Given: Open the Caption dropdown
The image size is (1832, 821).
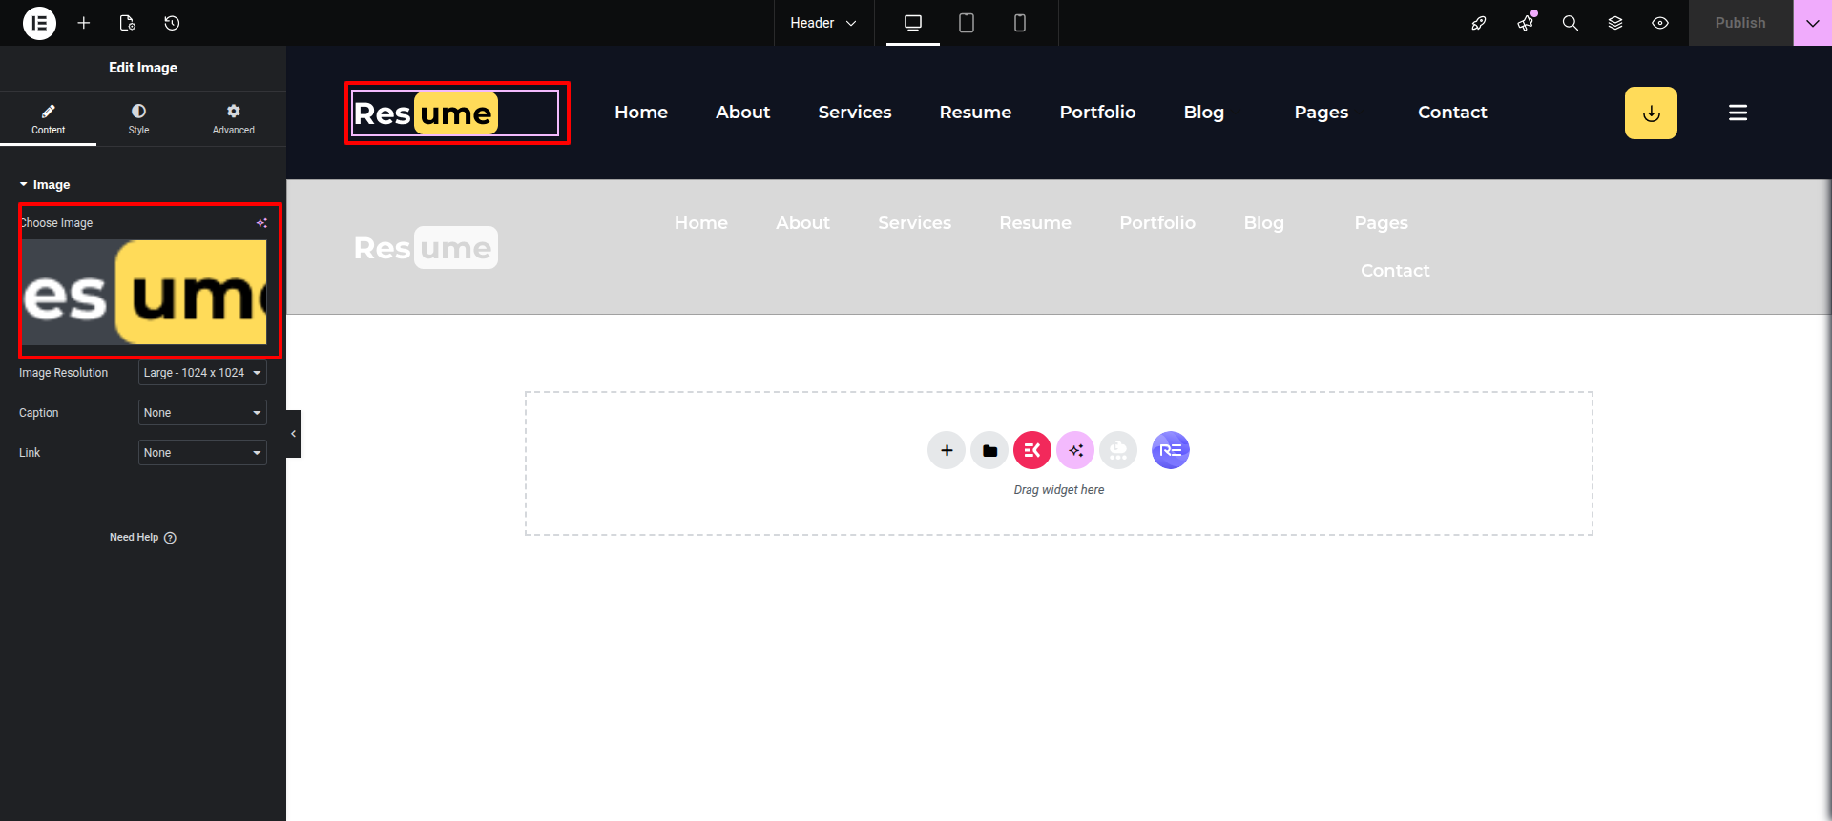Looking at the screenshot, I should (x=202, y=413).
